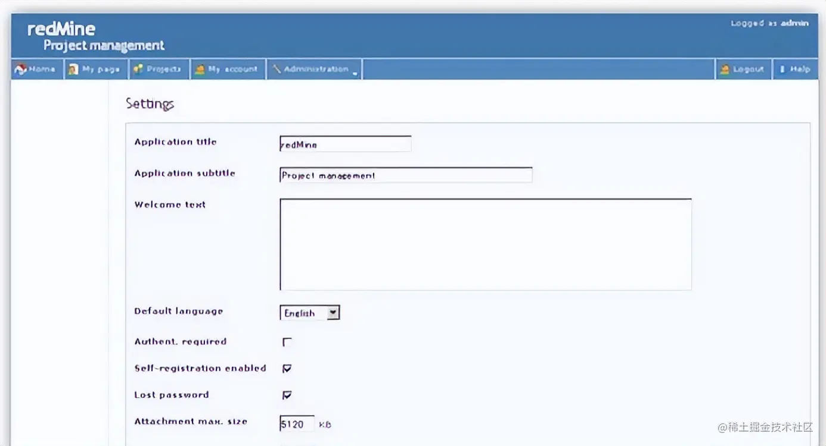The width and height of the screenshot is (826, 446).
Task: Click the Self-registration enabled label
Action: (200, 368)
